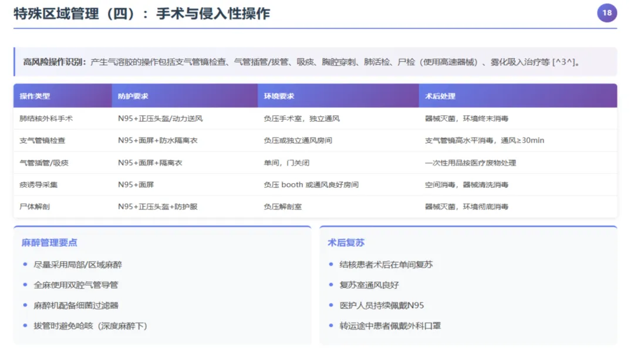Click the 高风险操作识别 callout text
This screenshot has width=634, height=357.
pos(301,62)
